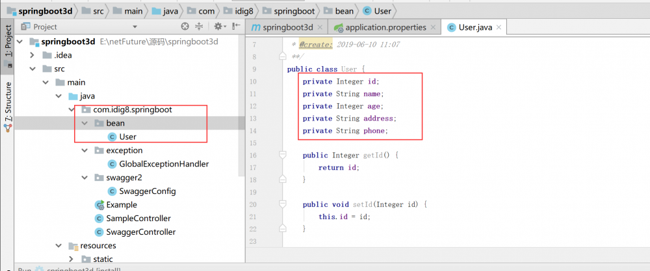Hide the Project tool window

[x=237, y=27]
